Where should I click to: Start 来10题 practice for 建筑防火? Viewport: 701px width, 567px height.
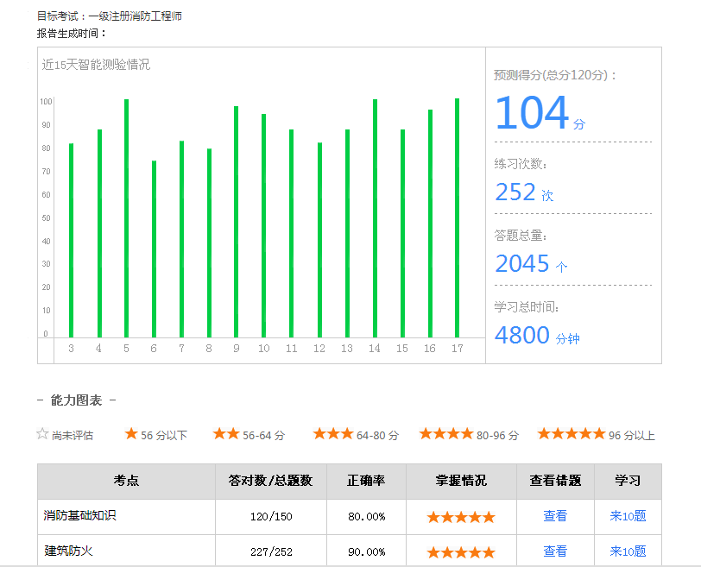[628, 551]
